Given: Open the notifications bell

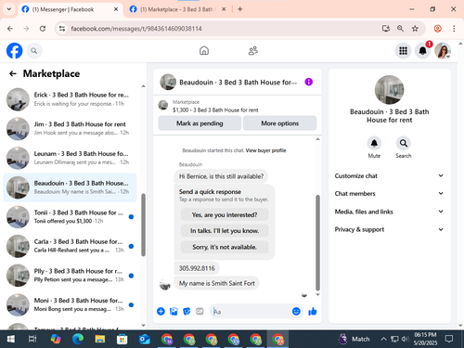Looking at the screenshot, I should point(422,51).
